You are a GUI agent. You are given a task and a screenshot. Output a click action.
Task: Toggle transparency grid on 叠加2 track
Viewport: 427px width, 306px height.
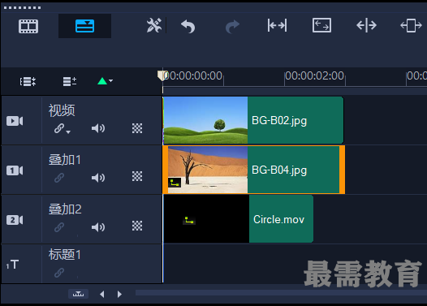coord(137,226)
